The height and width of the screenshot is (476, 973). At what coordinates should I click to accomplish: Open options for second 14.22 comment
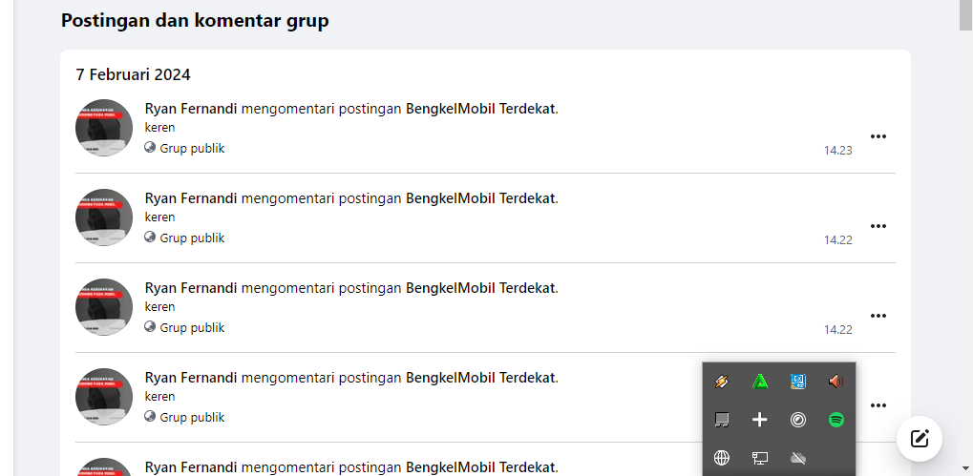tap(878, 316)
